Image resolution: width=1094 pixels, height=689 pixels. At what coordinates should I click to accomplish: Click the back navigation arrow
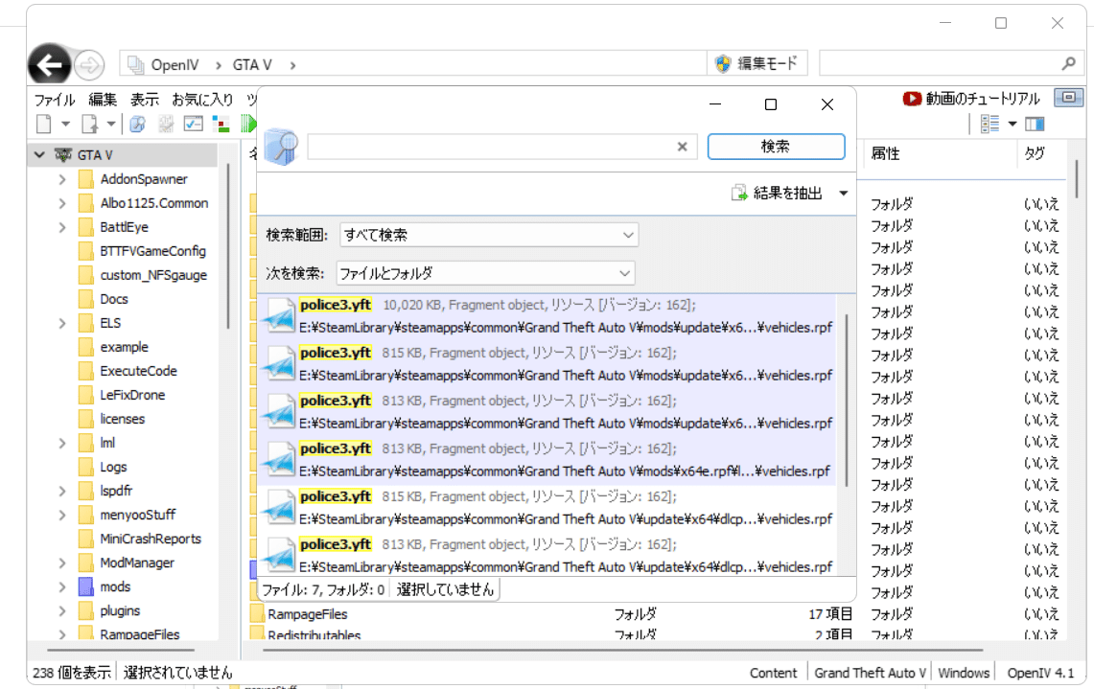[x=50, y=65]
